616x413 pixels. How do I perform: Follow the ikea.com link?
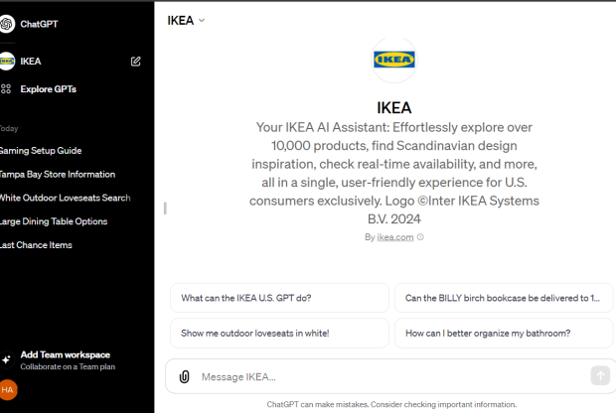tap(395, 237)
